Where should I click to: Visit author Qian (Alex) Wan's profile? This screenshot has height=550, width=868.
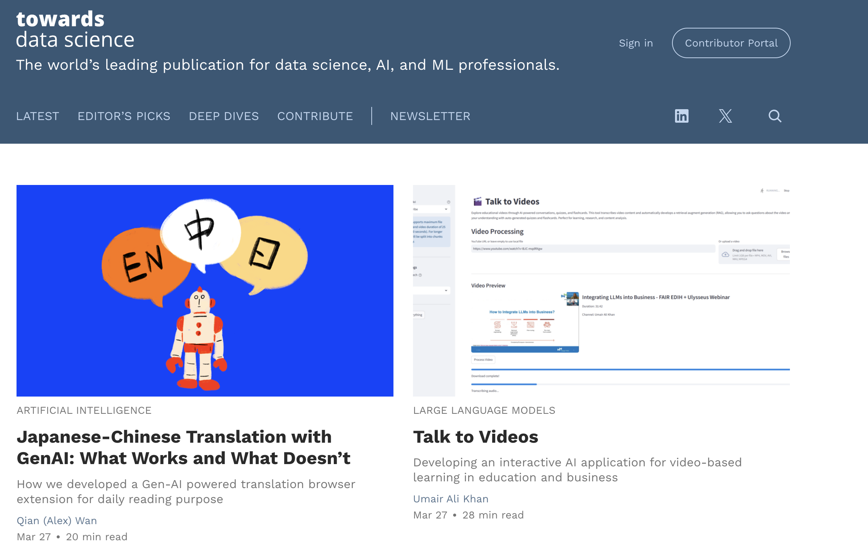[57, 521]
